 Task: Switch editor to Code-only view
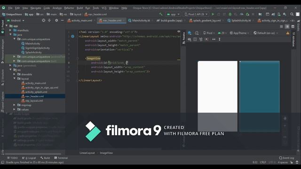pyautogui.click(x=281, y=27)
